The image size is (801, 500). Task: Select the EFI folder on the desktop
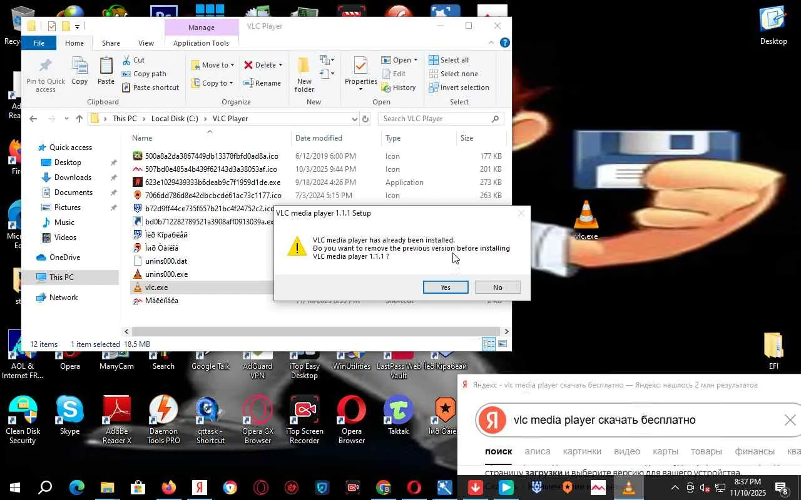pyautogui.click(x=773, y=351)
